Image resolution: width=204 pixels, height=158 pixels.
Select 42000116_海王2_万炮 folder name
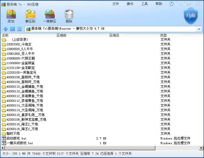[22, 129]
